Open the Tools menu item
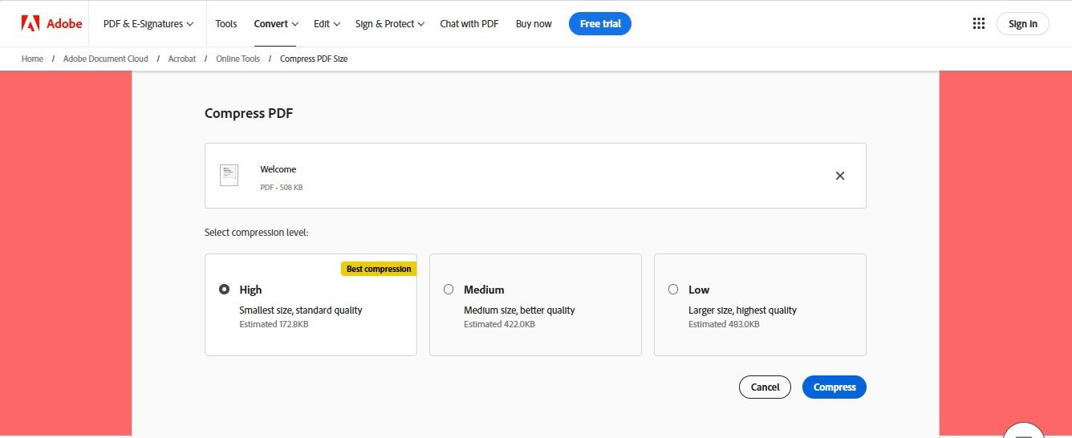The image size is (1072, 438). pos(226,23)
